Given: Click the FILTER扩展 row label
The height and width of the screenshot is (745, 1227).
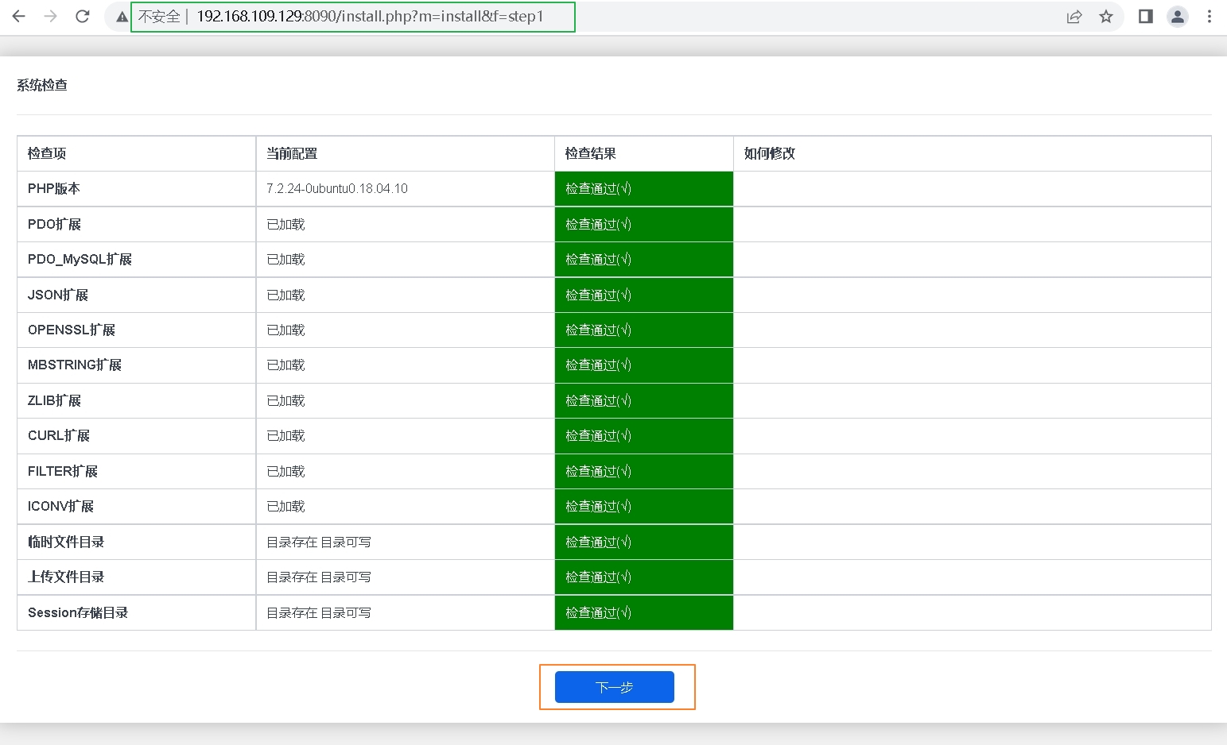Looking at the screenshot, I should (63, 472).
